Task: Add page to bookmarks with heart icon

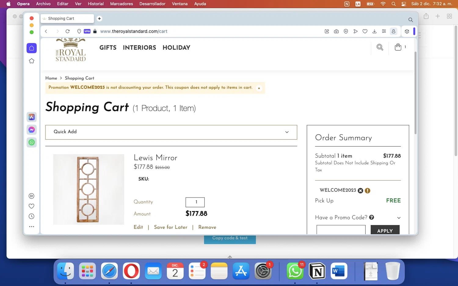Action: pyautogui.click(x=365, y=31)
